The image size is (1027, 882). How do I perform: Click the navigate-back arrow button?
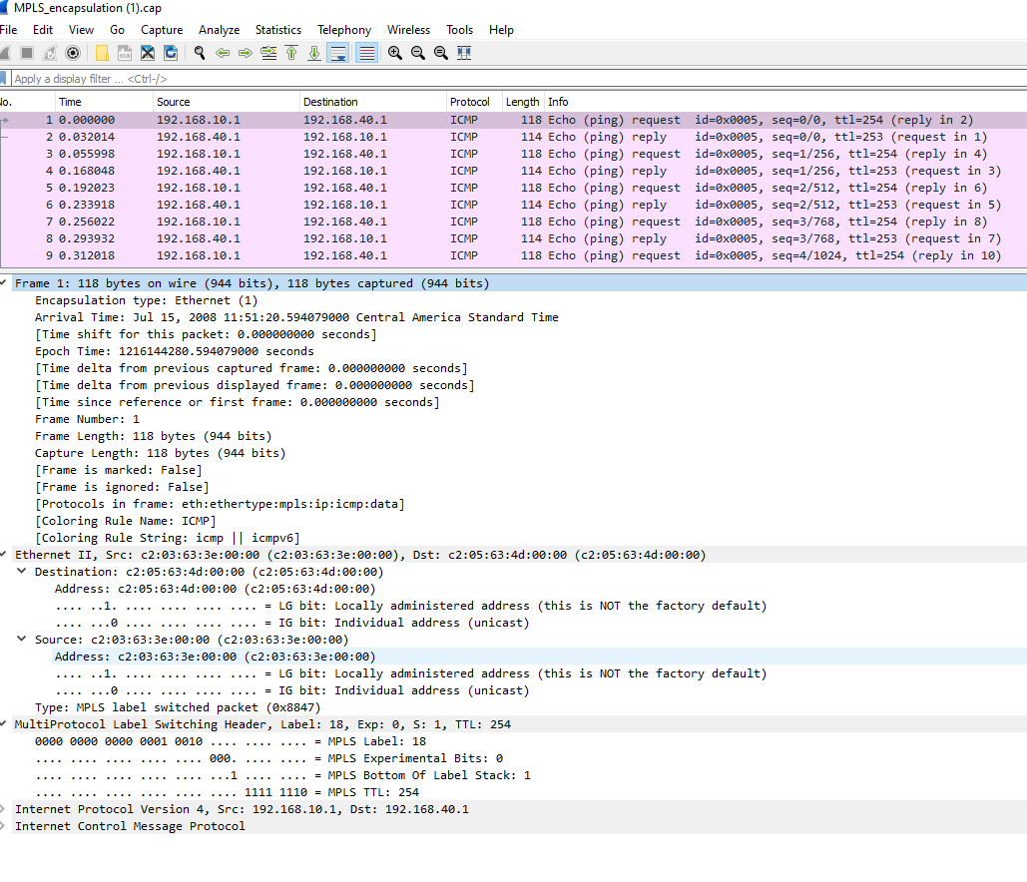pos(222,53)
